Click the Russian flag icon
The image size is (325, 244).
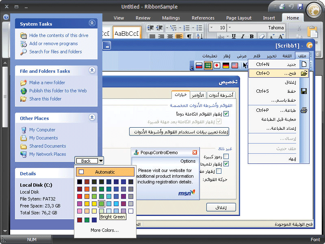[x=199, y=65]
